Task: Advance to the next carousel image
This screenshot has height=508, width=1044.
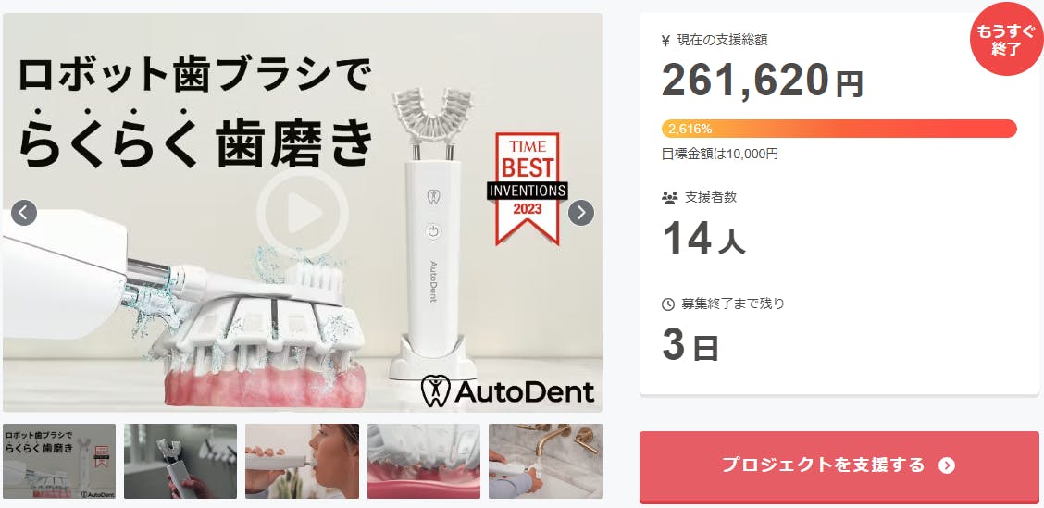Action: pyautogui.click(x=580, y=213)
